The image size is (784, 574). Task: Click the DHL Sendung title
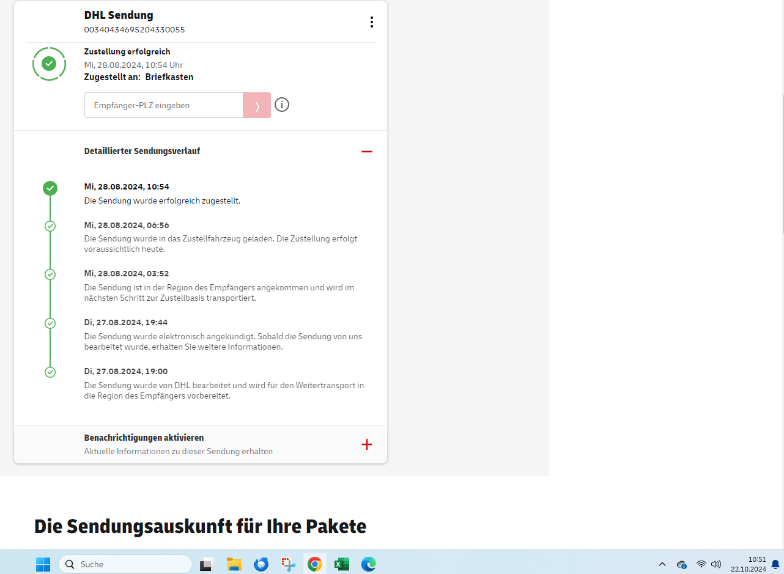(119, 15)
